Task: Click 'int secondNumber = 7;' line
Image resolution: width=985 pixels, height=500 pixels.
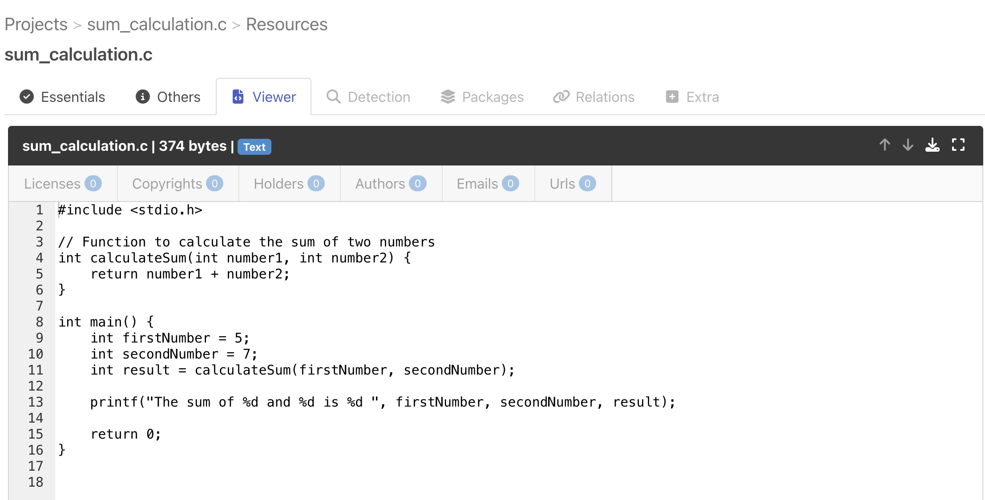Action: (x=174, y=354)
